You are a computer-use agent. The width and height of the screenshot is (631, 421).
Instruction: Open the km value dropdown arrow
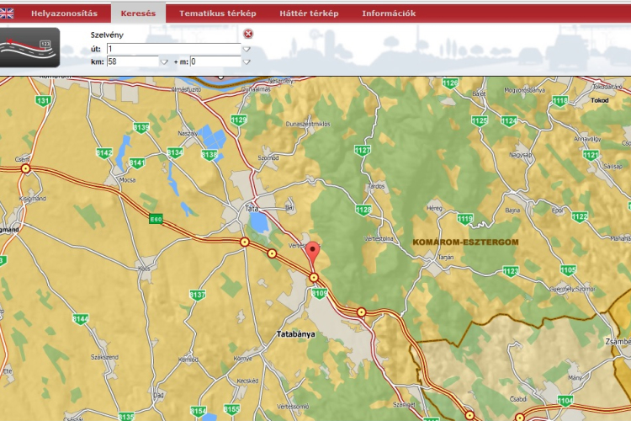pos(165,62)
